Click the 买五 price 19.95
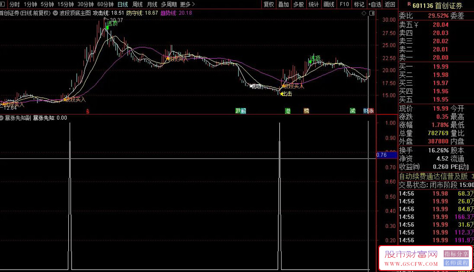Viewport: 474px width, 272px height. (440, 99)
